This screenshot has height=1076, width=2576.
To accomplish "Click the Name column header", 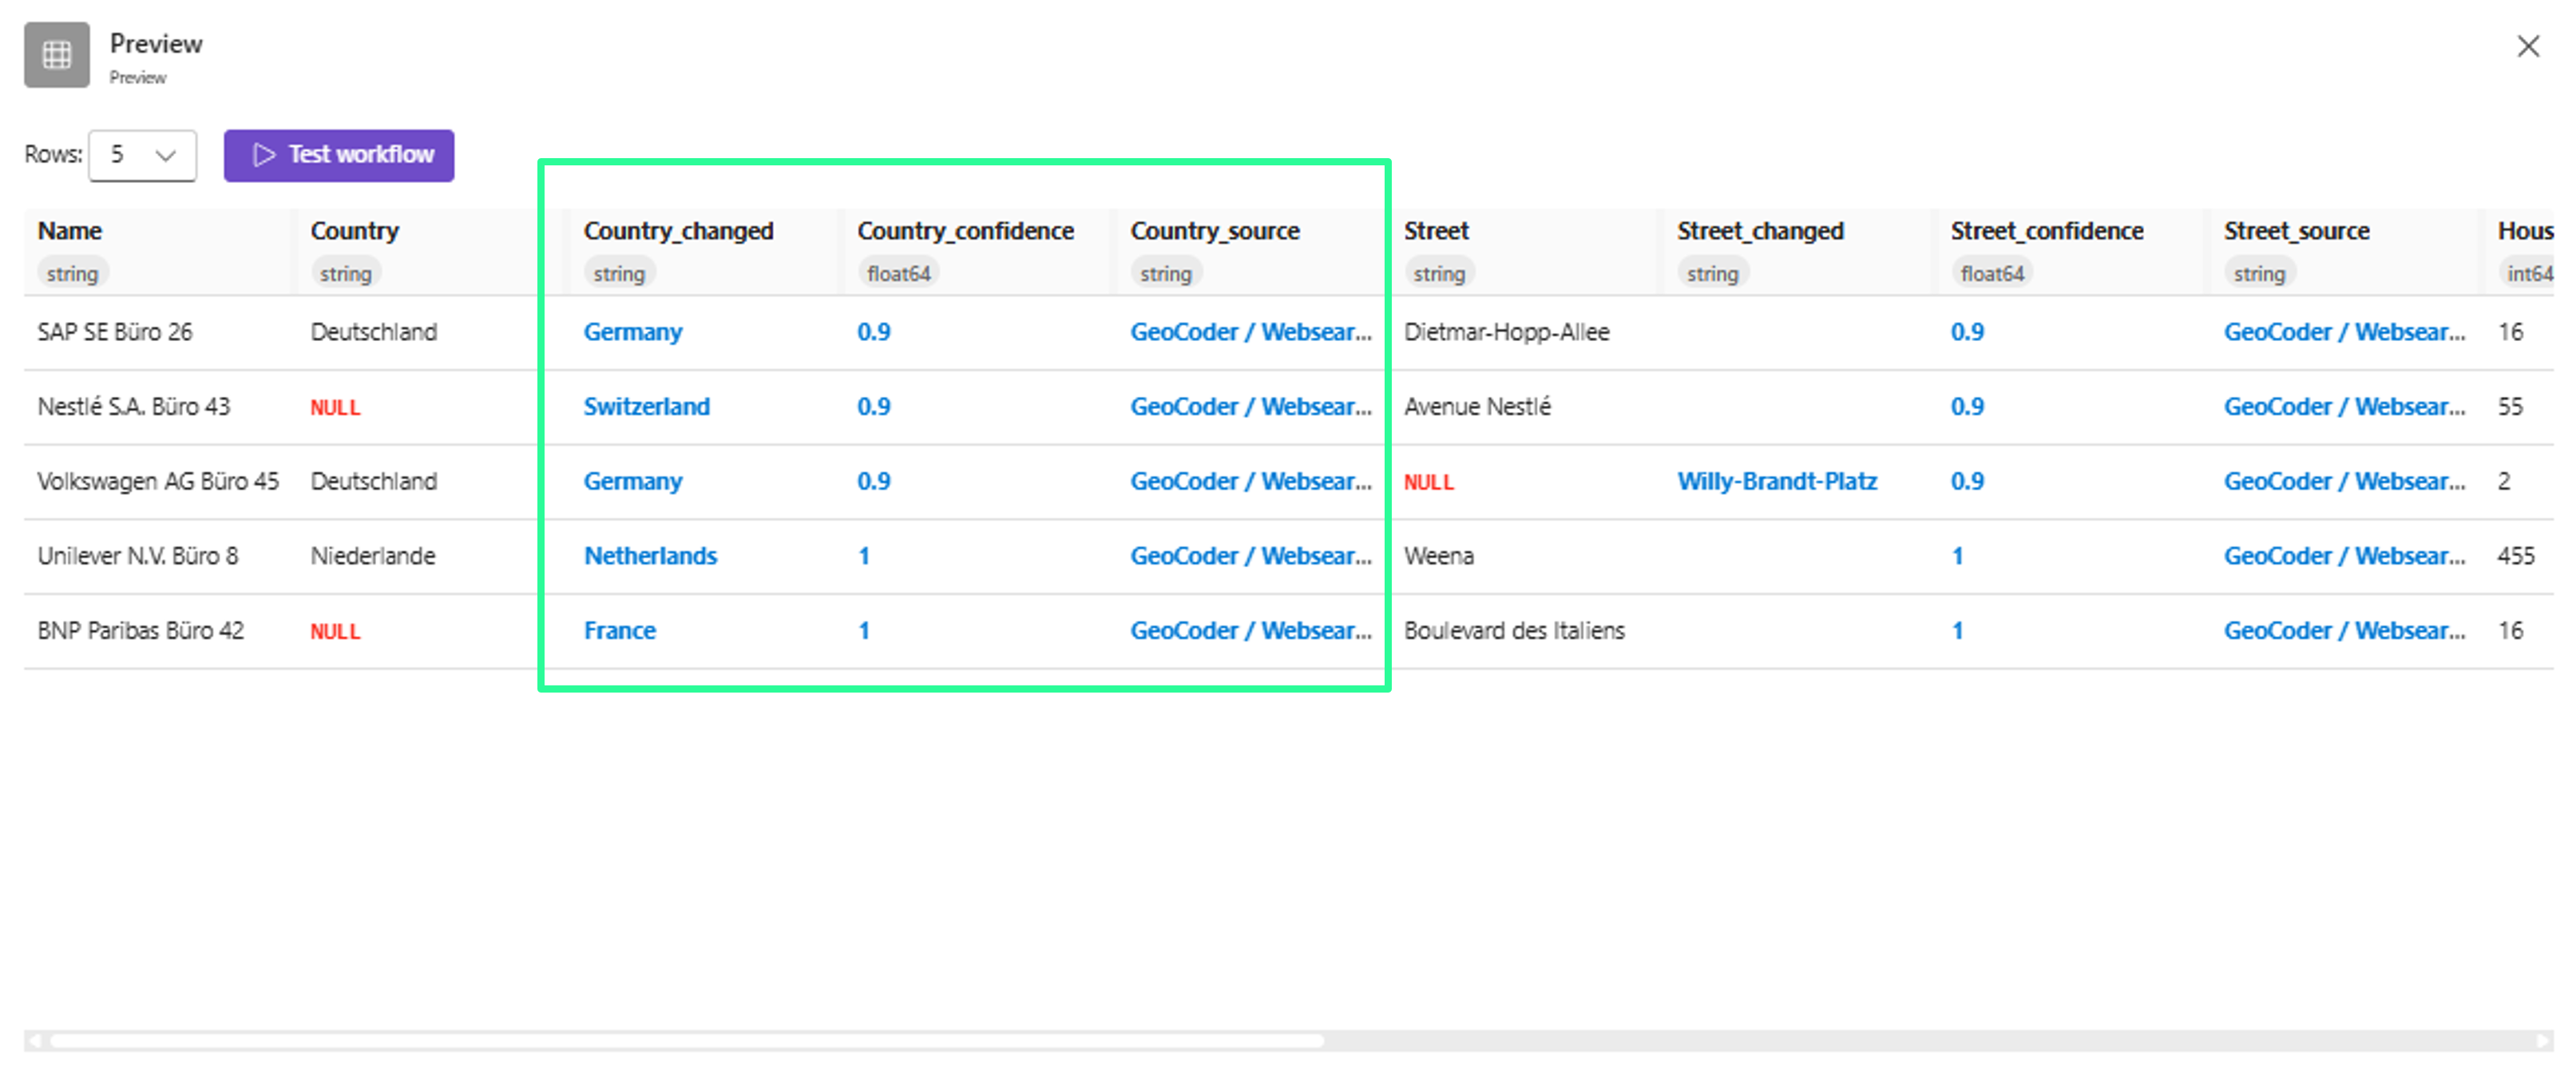I will (70, 231).
